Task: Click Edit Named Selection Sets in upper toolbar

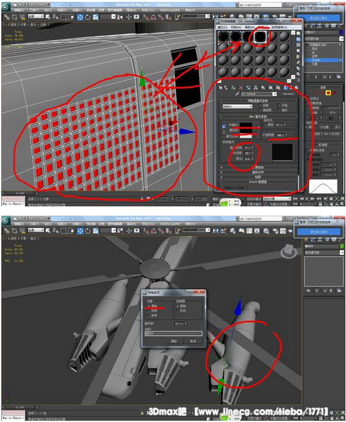Action: pyautogui.click(x=178, y=17)
